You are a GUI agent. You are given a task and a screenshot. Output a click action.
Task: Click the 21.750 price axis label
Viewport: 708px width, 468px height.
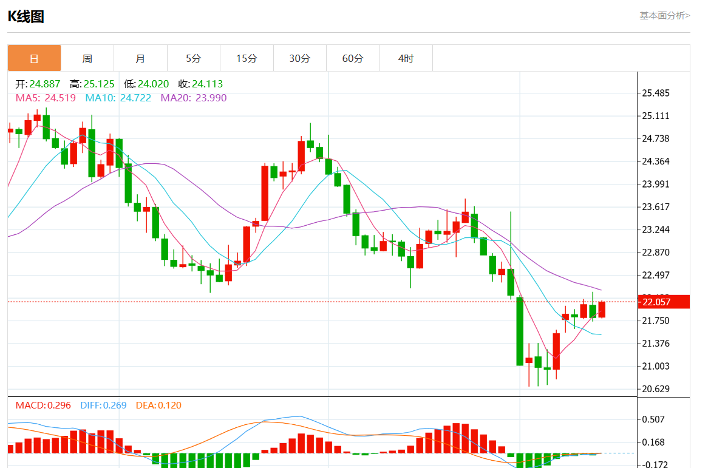(x=656, y=321)
